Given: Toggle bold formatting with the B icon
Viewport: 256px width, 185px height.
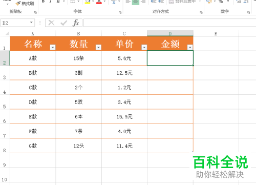Looking at the screenshot, I should (x=43, y=2).
